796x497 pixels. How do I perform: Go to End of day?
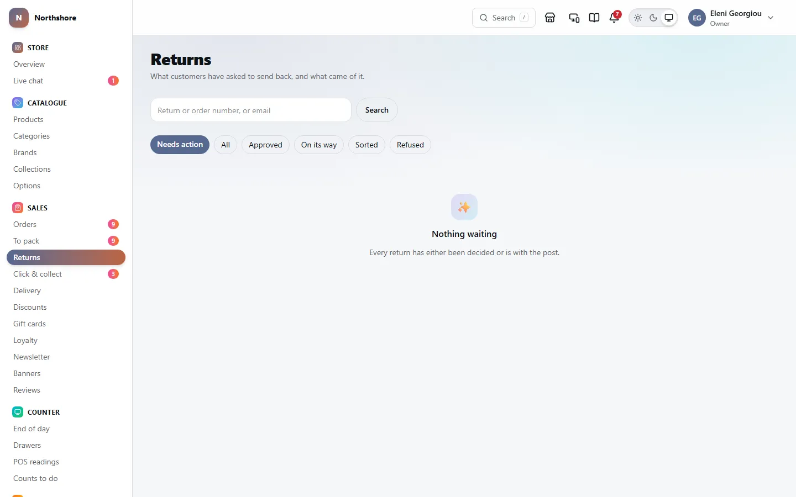pos(66,429)
